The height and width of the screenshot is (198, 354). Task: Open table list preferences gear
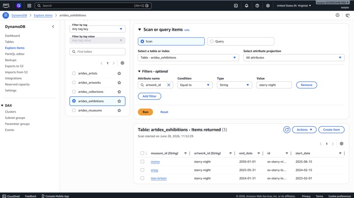pos(123,63)
